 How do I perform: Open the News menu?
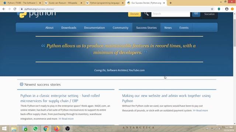[168, 28]
